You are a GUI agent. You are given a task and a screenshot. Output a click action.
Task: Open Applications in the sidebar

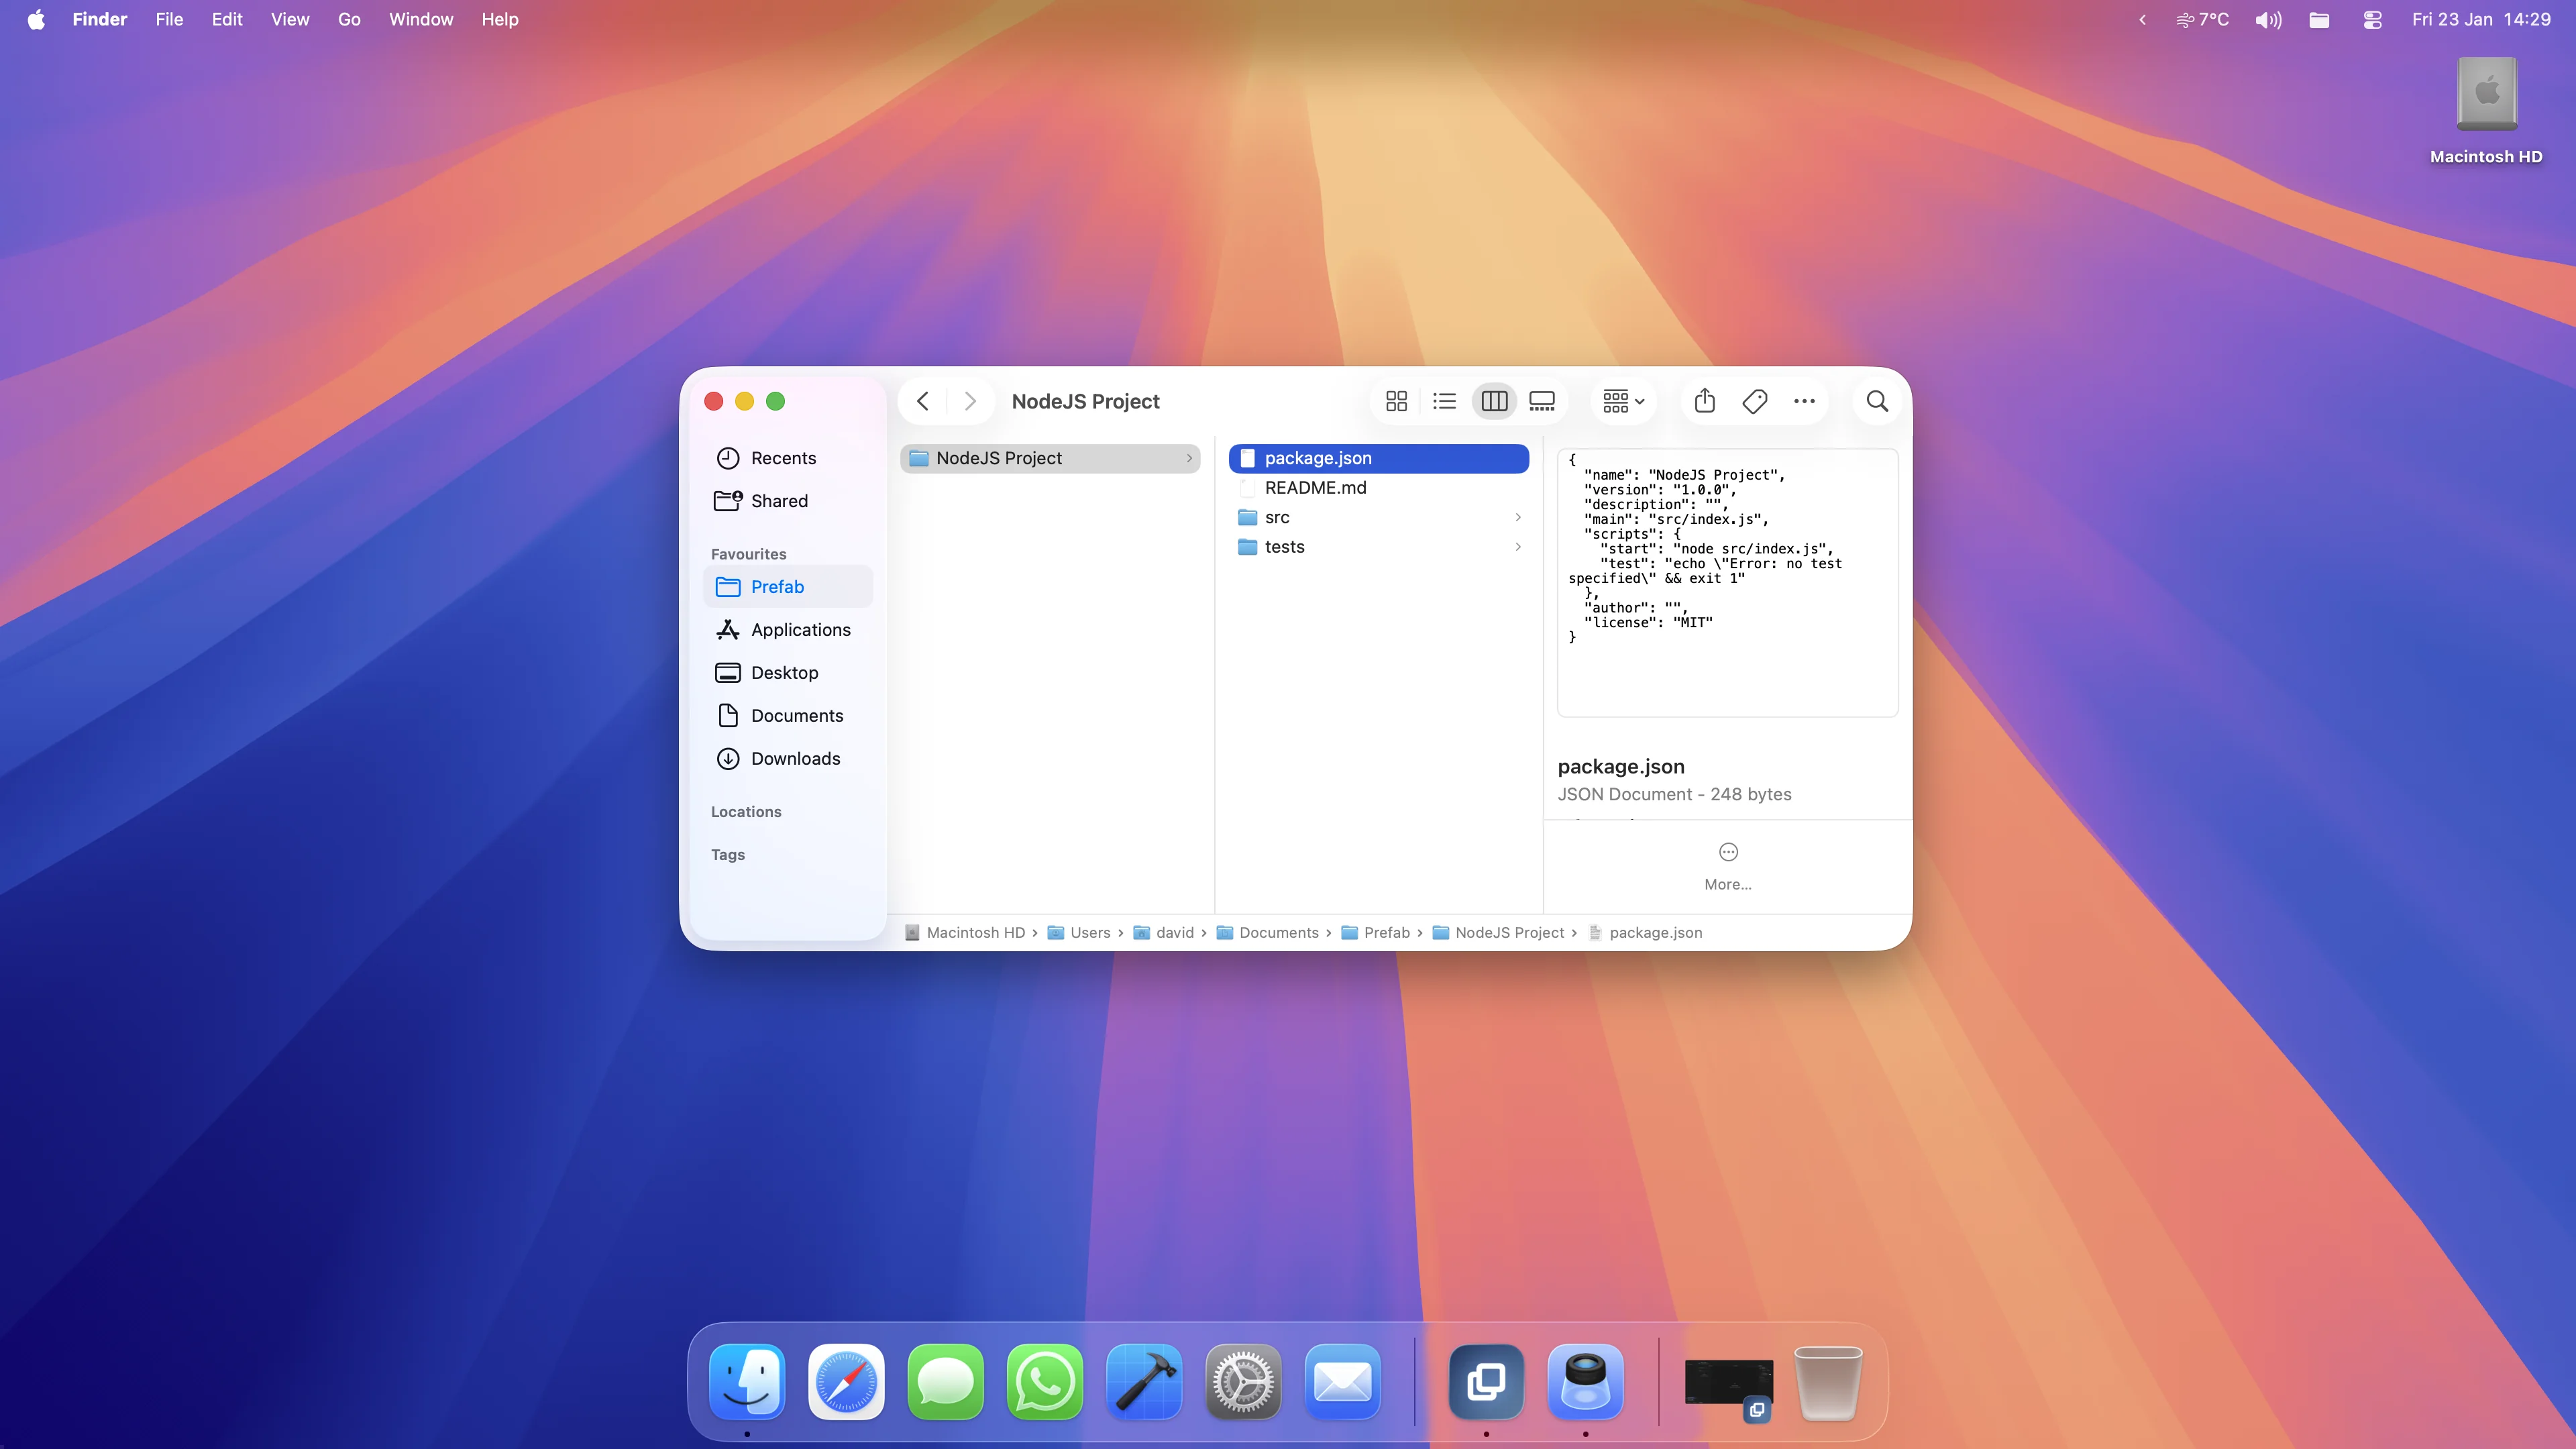click(x=800, y=629)
